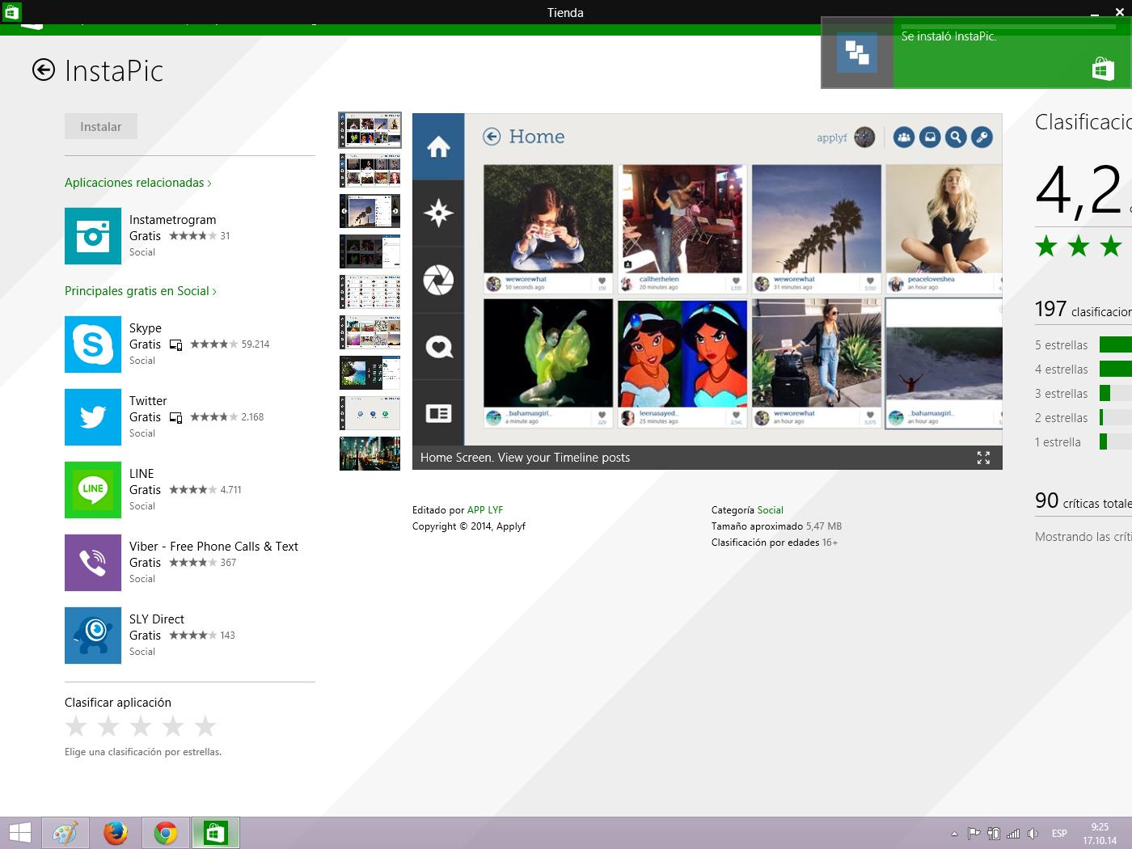Click the Instalar button
This screenshot has height=849, width=1132.
click(101, 127)
